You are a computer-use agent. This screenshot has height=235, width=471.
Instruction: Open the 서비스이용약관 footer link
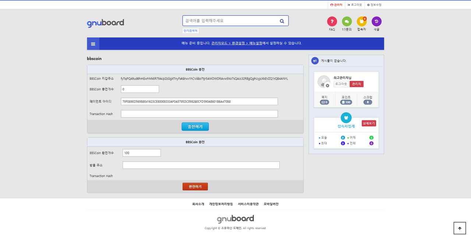coord(248,204)
